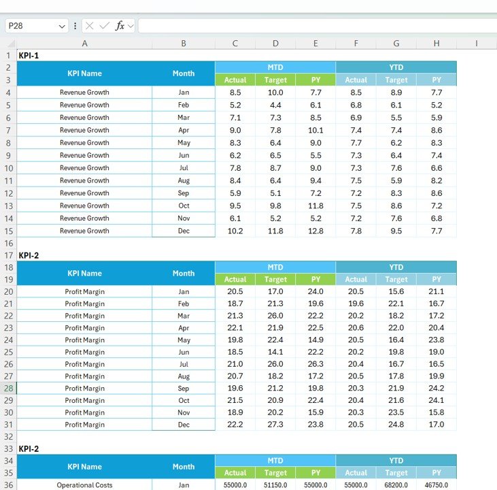Click MTD PY value 26.3 in Jul row
Viewport: 497px width, 490px height.
click(x=315, y=364)
